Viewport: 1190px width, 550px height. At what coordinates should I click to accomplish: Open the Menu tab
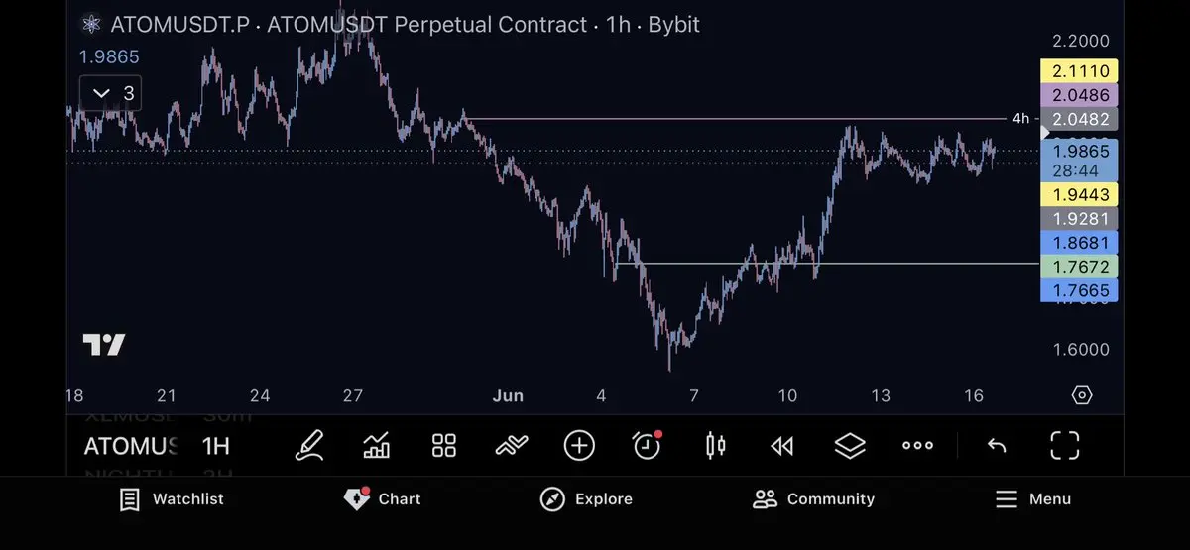pos(1033,499)
